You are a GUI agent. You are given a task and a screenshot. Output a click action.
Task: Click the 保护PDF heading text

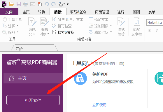[100, 74]
